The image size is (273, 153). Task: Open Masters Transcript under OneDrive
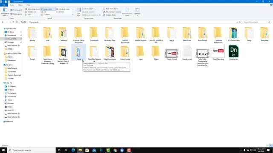(14, 75)
